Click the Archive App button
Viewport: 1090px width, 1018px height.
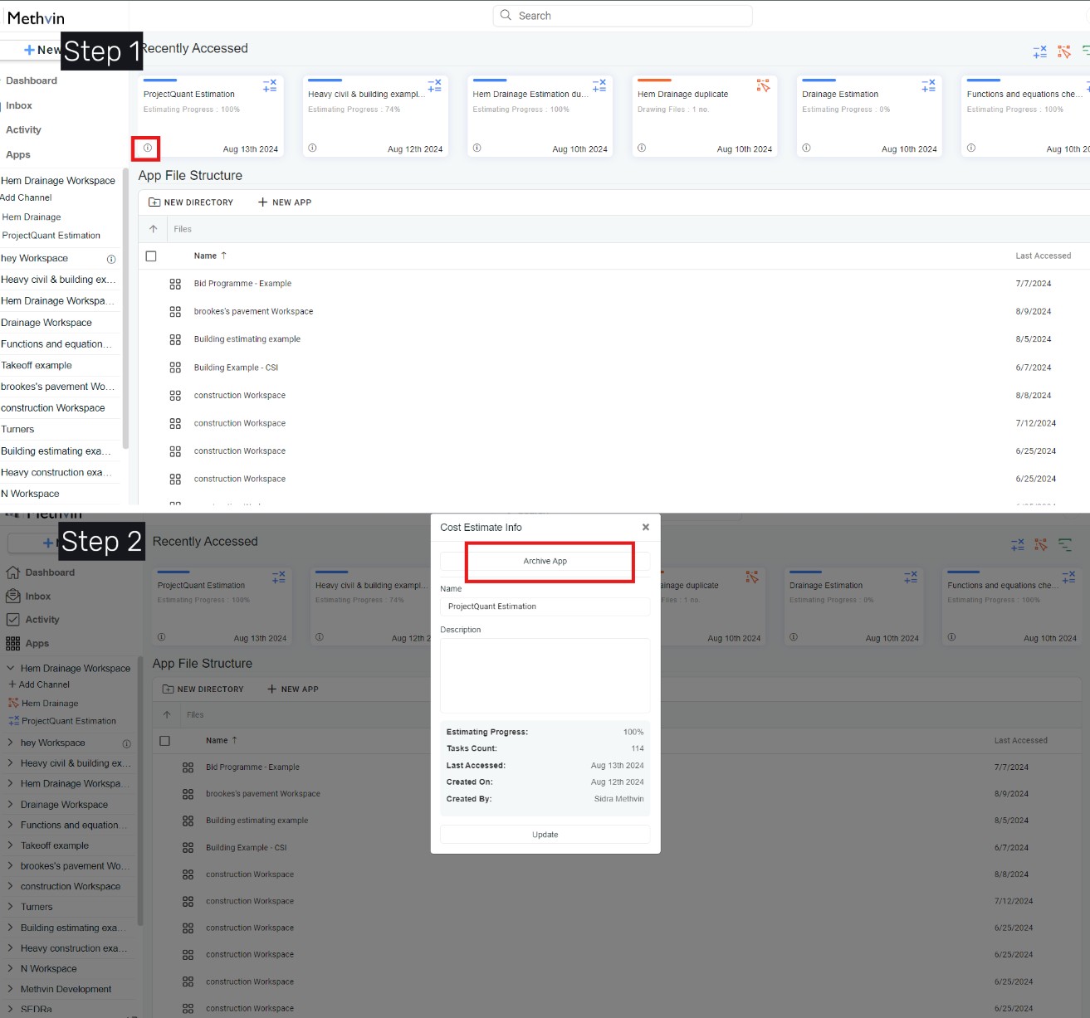tap(545, 562)
